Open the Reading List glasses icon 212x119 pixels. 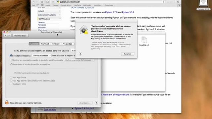pos(33,5)
